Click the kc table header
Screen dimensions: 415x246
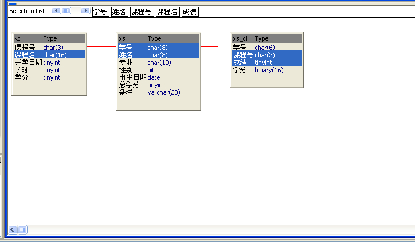[x=49, y=38]
